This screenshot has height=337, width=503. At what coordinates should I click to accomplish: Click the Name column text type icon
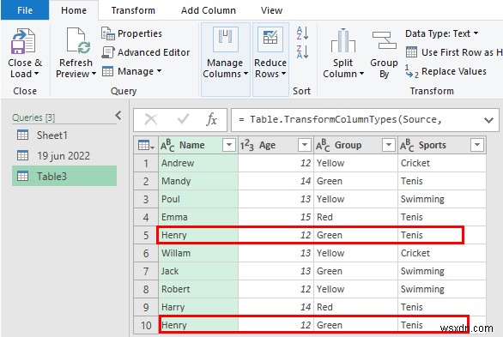167,146
